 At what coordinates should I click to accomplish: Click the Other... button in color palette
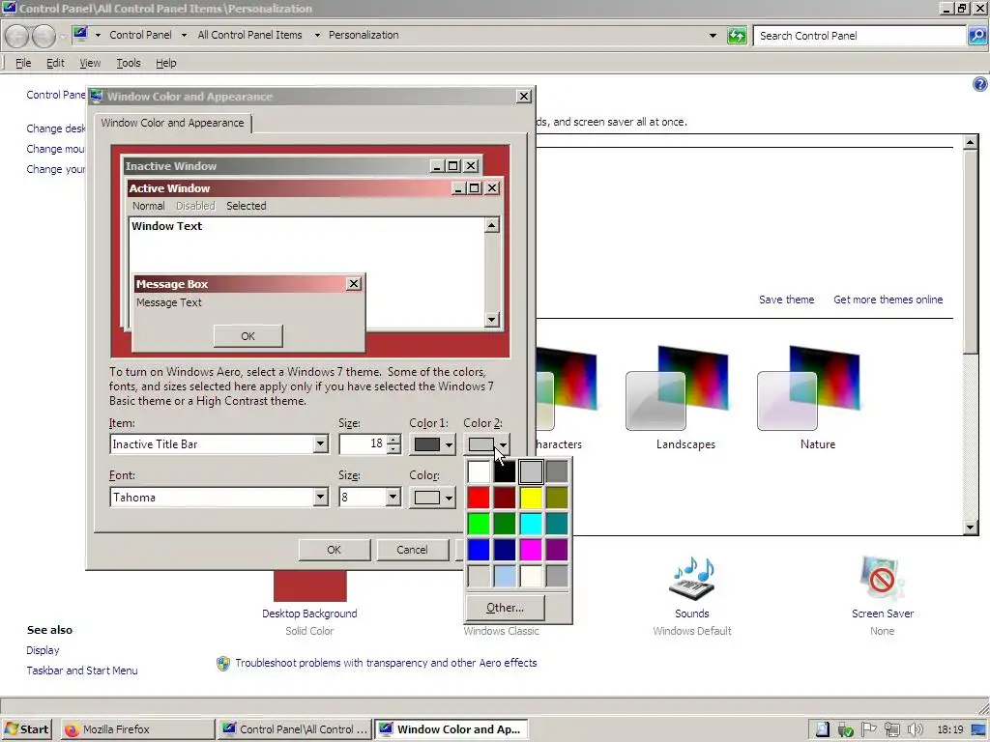point(505,608)
